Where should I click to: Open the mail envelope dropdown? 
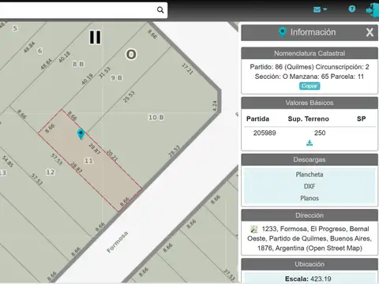point(320,9)
